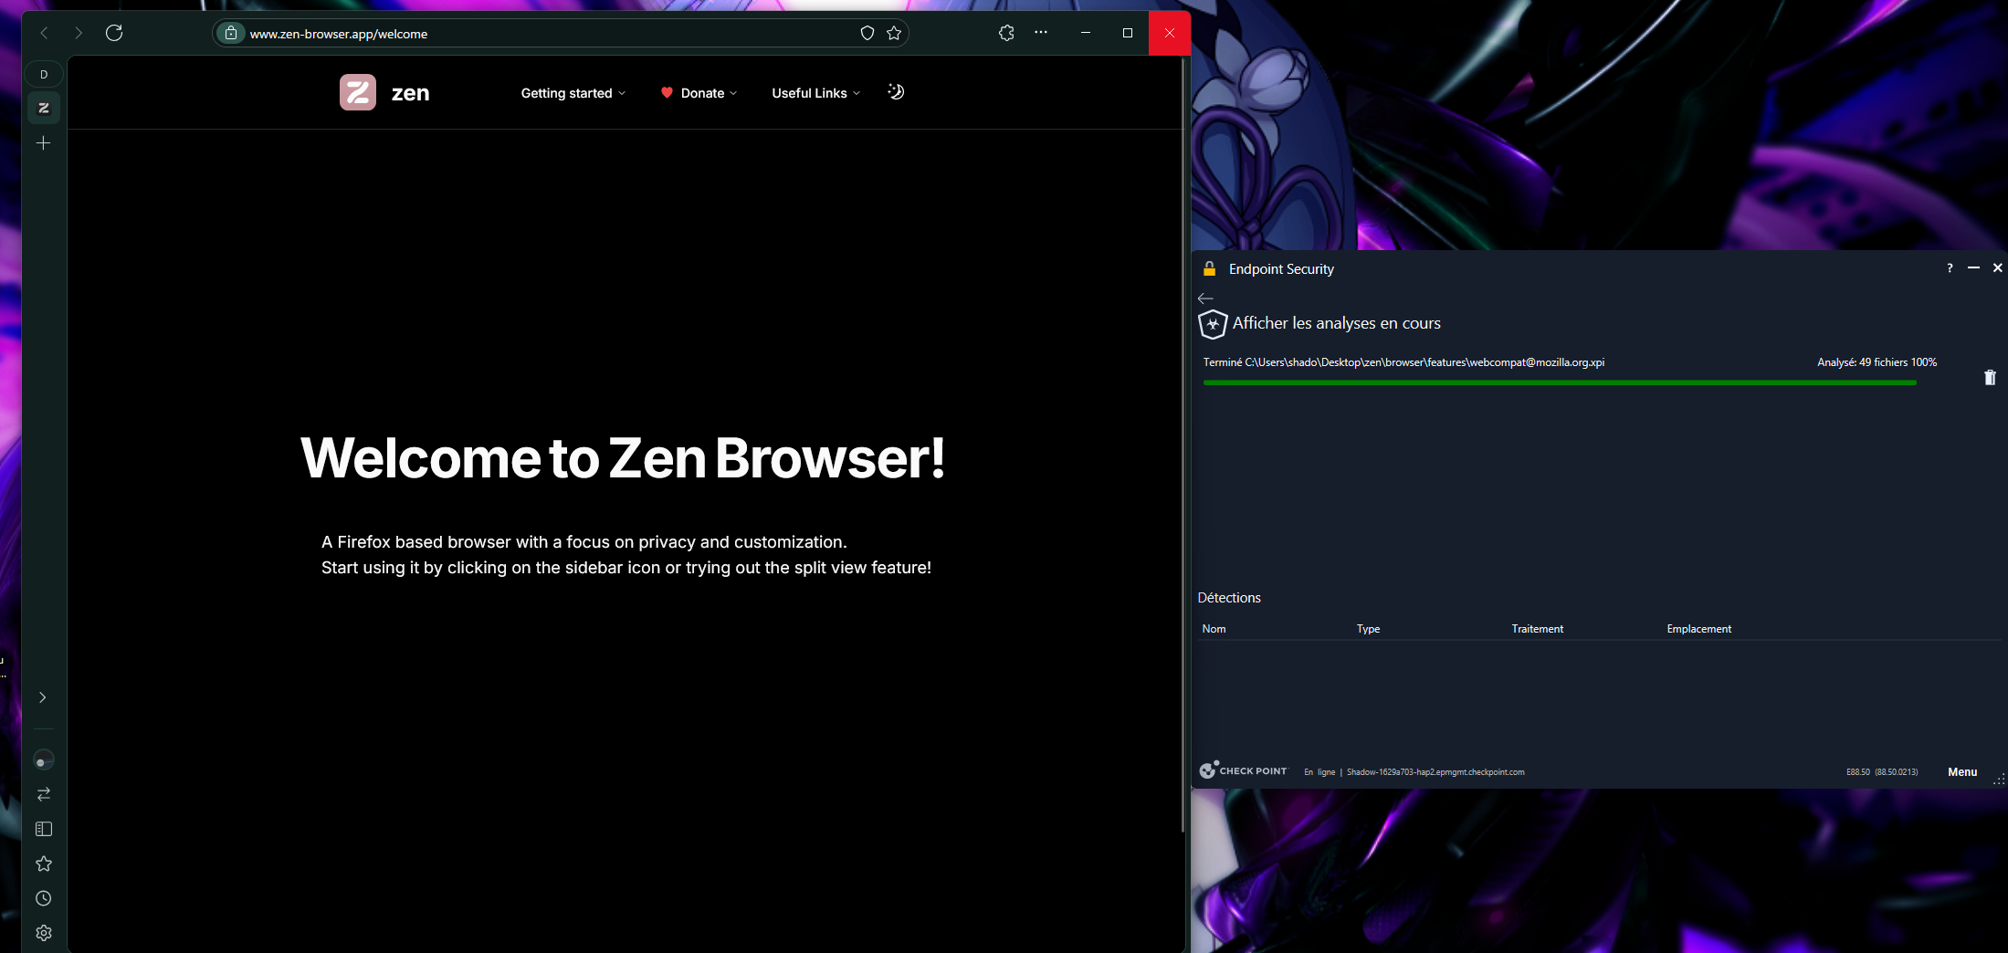Reload the Zen welcome page
This screenshot has width=2008, height=953.
(114, 33)
